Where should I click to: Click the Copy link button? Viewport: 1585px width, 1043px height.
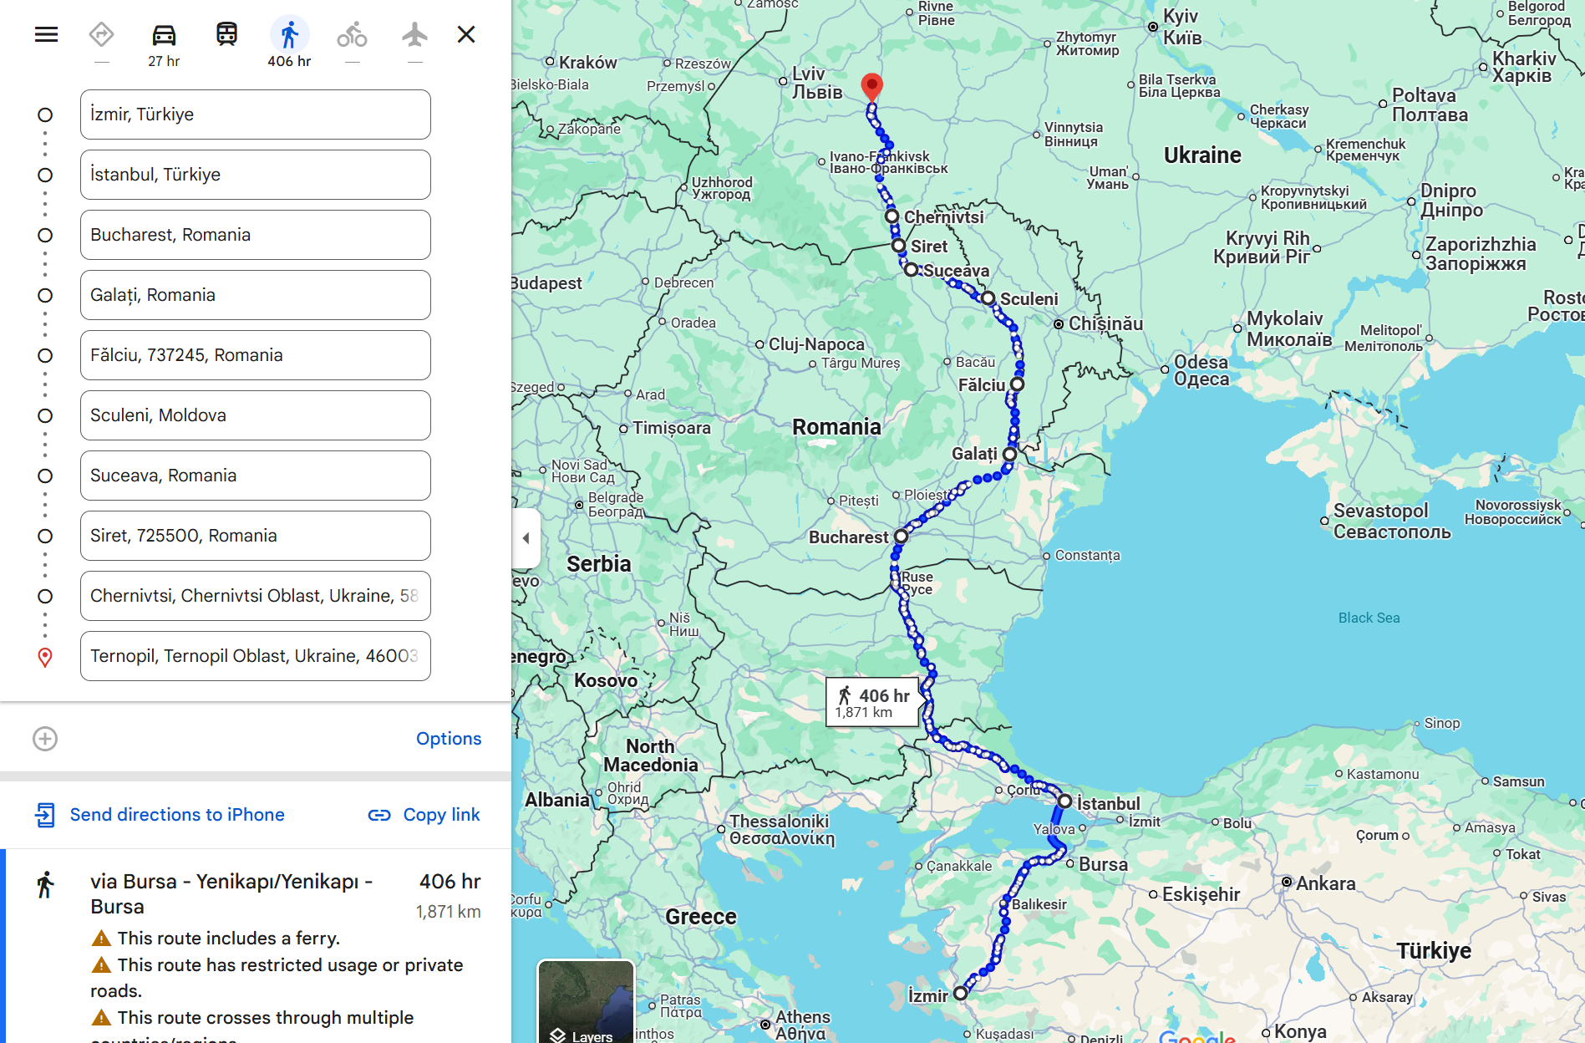click(x=424, y=815)
